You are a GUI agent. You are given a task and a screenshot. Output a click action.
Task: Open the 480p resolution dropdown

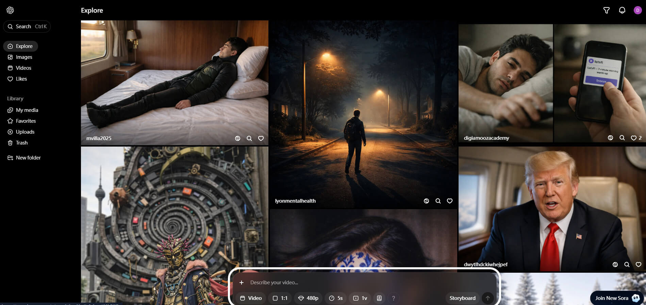point(308,298)
